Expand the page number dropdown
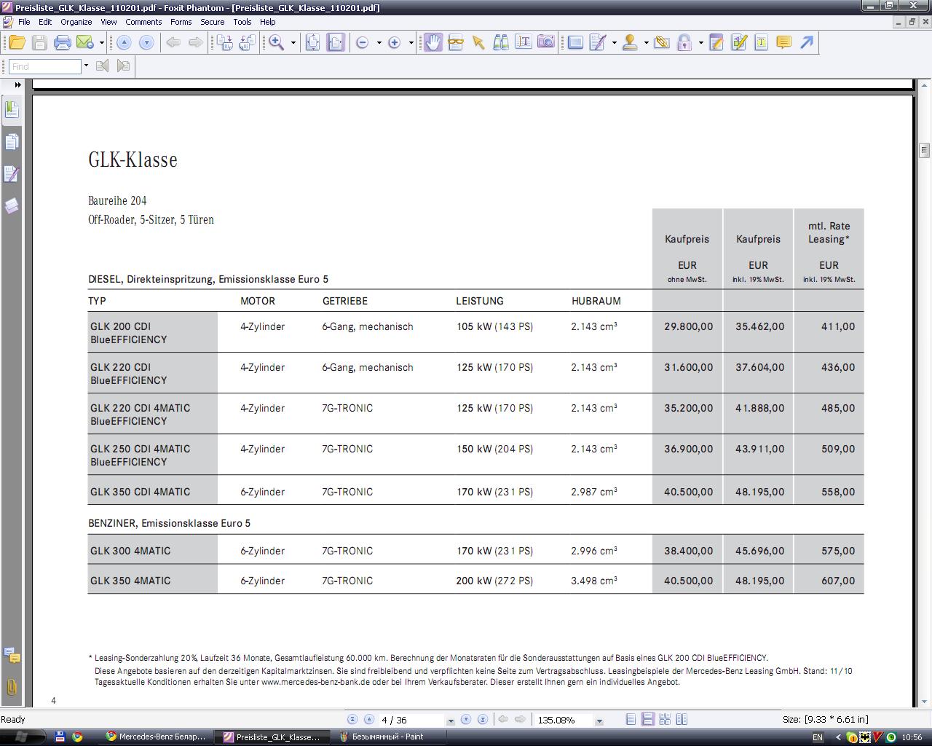932x746 pixels. pos(451,721)
